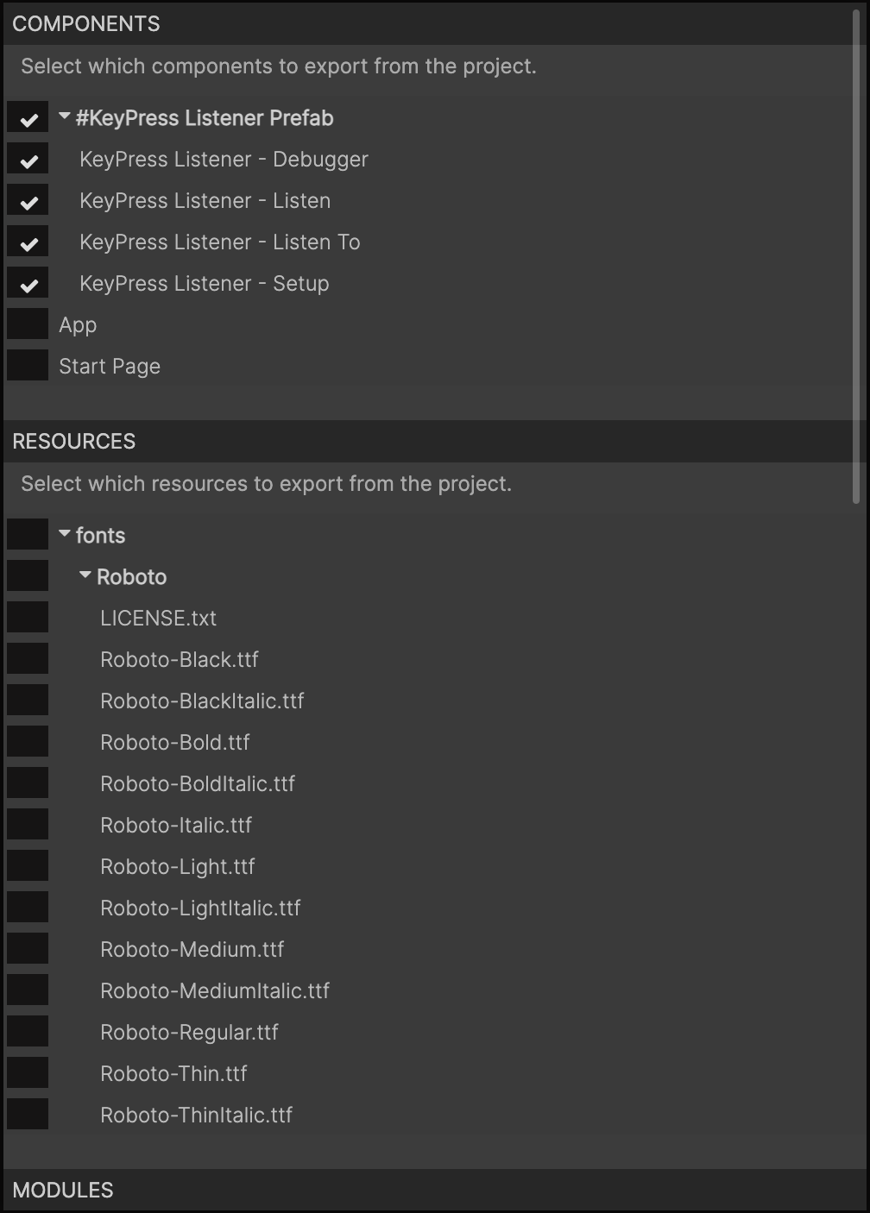
Task: Click the RESOURCES section header
Action: coord(74,442)
